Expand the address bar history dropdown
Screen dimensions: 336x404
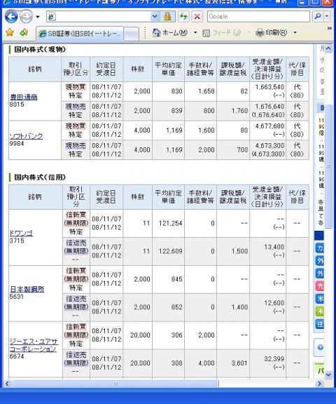point(155,17)
